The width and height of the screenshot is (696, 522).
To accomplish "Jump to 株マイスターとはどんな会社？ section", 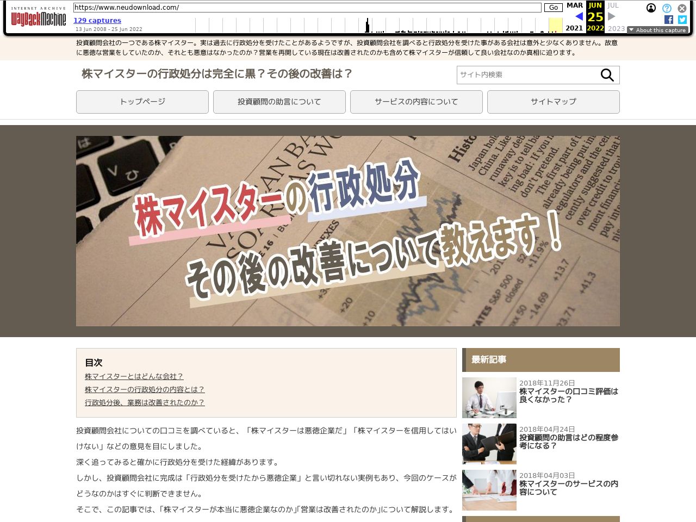I will (x=134, y=376).
